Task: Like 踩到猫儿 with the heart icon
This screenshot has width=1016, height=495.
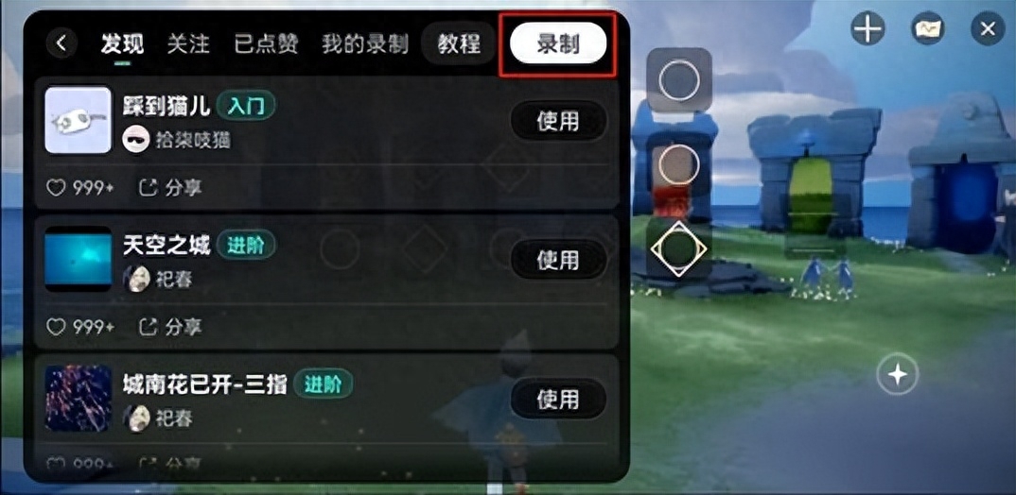Action: click(x=57, y=188)
